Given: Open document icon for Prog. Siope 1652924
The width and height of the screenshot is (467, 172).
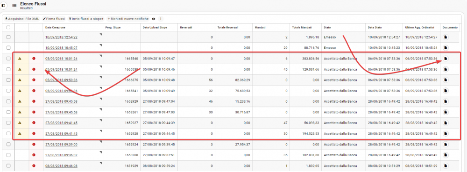Looking at the screenshot, I should click(x=446, y=144).
